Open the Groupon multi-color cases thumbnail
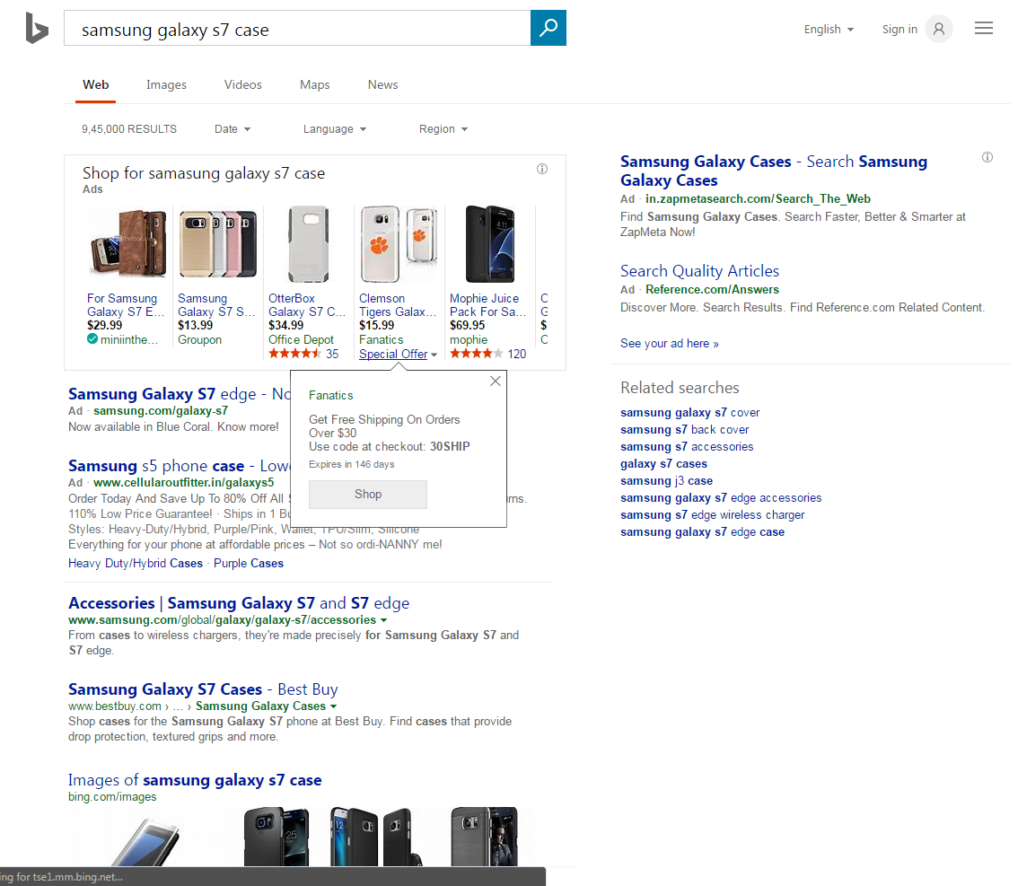 click(x=218, y=245)
